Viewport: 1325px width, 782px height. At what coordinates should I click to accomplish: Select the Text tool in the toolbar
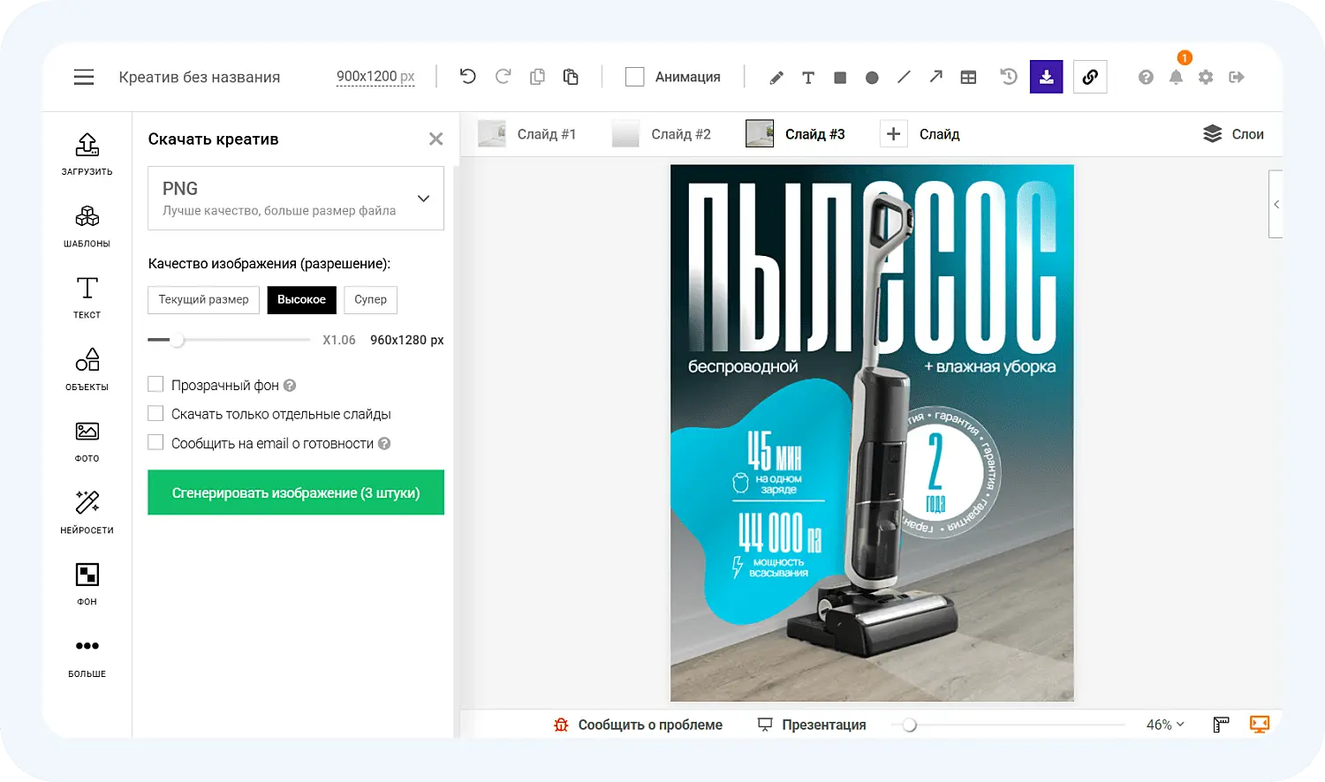(807, 77)
